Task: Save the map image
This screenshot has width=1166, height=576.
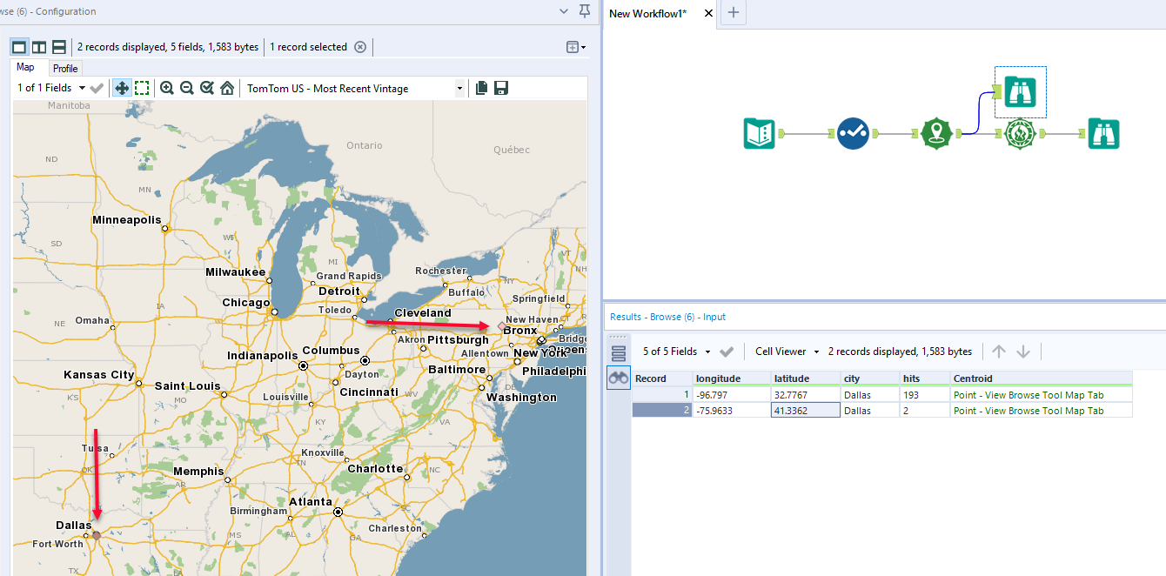Action: tap(501, 87)
